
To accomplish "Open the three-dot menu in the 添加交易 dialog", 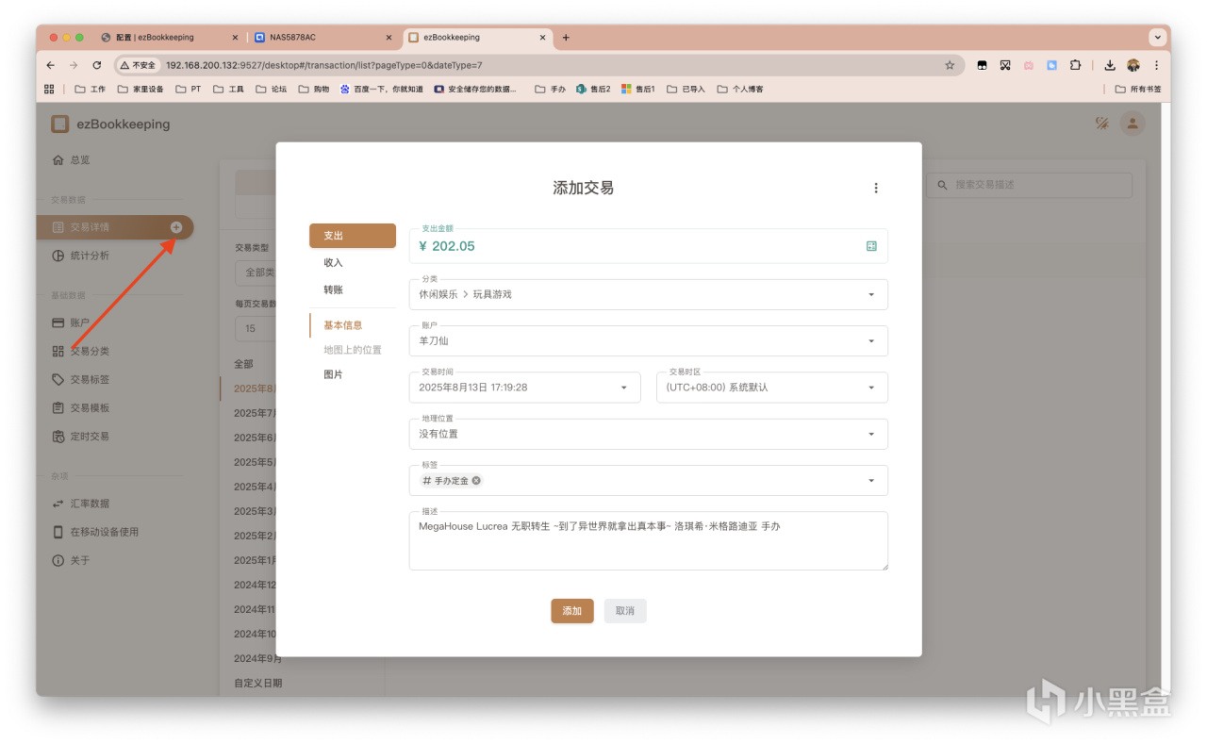I will coord(875,188).
